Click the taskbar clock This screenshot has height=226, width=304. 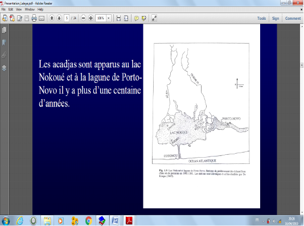(291, 221)
